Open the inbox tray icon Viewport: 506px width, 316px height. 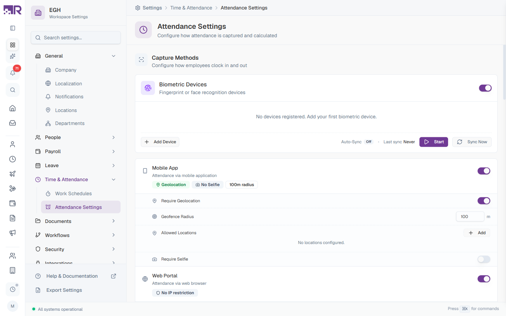(13, 123)
